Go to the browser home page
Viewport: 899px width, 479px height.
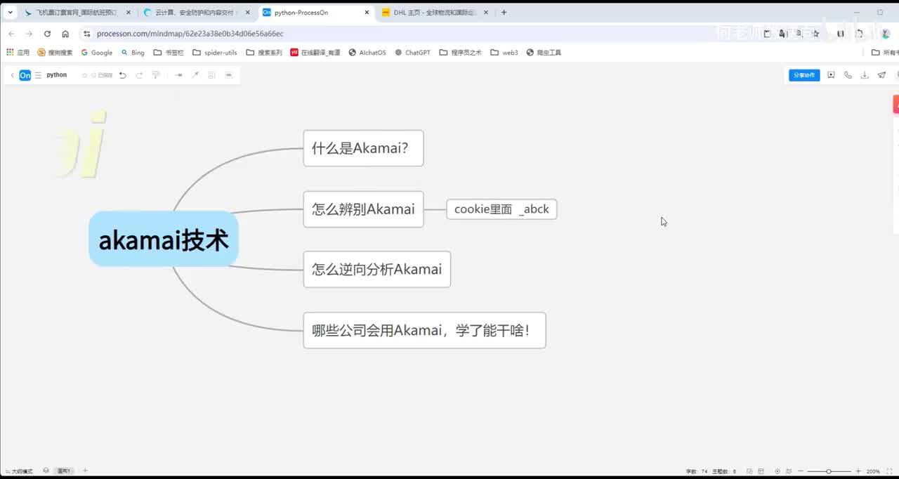[x=65, y=34]
